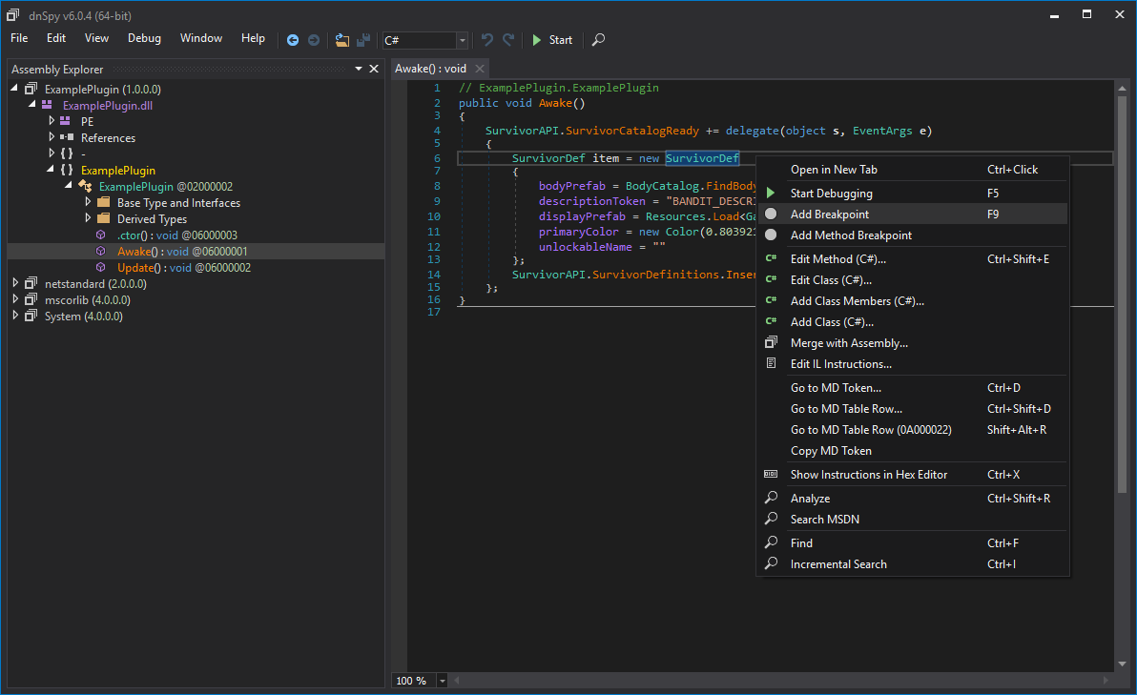Open the 100 % zoom dropdown
Screen dimensions: 1137x695
[442, 681]
